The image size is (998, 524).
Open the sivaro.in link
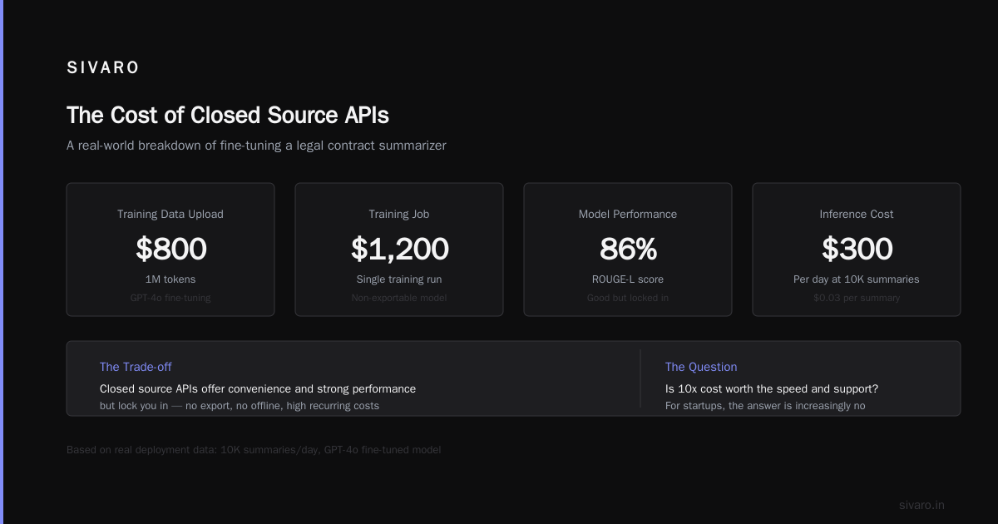click(x=921, y=505)
